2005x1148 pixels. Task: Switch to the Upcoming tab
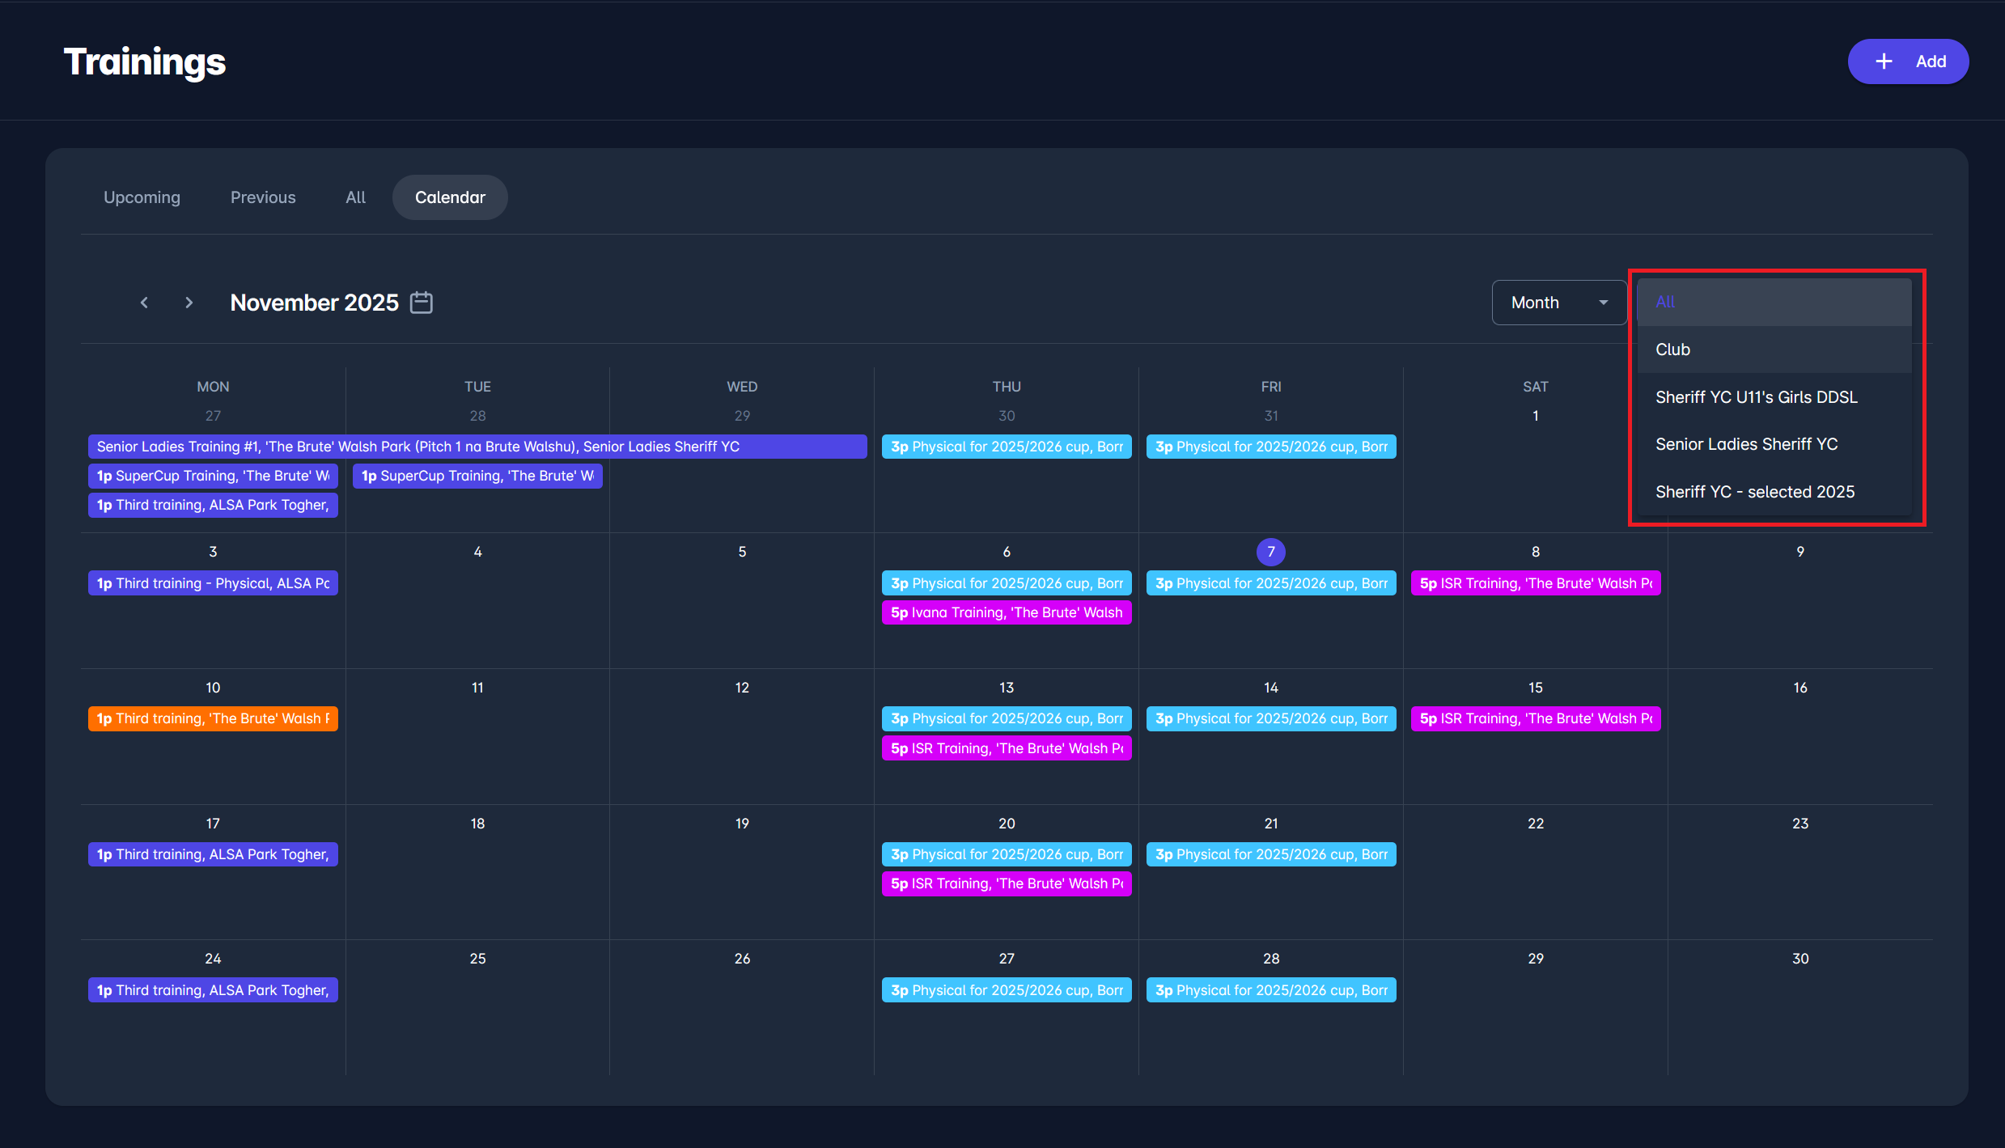[142, 197]
